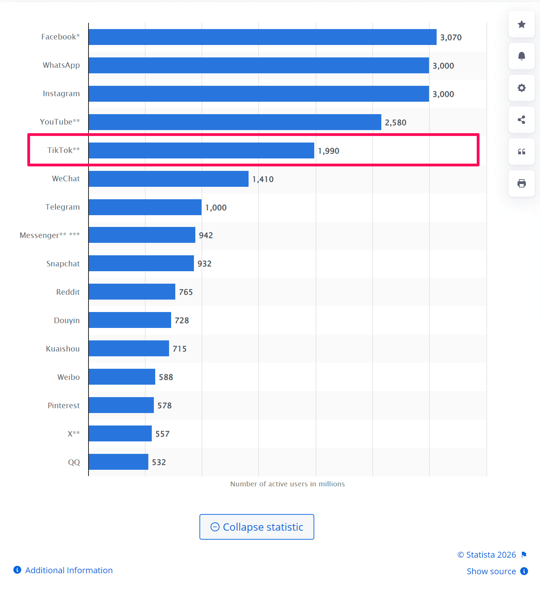Open chart settings with the gear icon
Screen dimensions: 540x595
521,88
